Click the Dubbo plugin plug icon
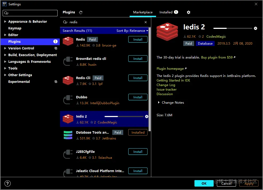 pos(68,99)
